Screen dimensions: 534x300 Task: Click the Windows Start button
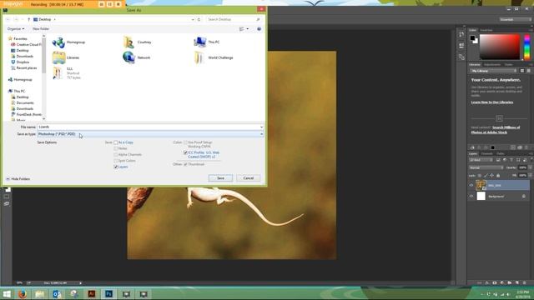[7, 294]
